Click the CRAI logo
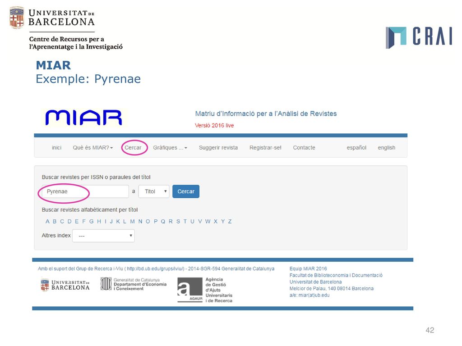 419,37
